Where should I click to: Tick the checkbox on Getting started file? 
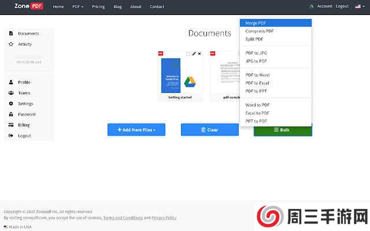188,54
